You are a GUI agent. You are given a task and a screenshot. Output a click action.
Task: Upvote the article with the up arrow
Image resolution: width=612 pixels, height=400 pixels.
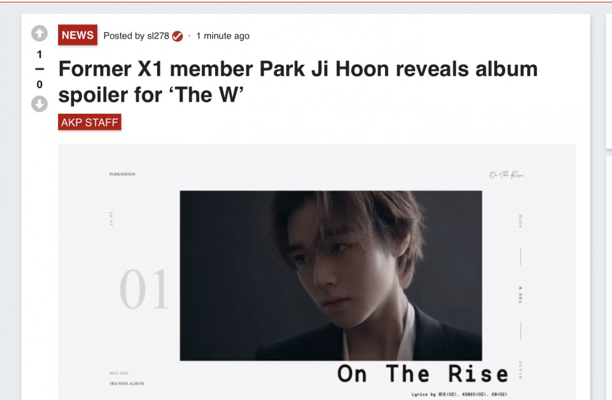[39, 34]
